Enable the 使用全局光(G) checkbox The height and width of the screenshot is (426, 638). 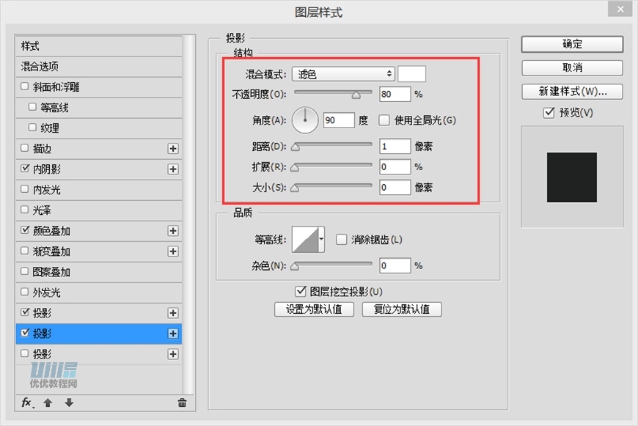pos(384,120)
